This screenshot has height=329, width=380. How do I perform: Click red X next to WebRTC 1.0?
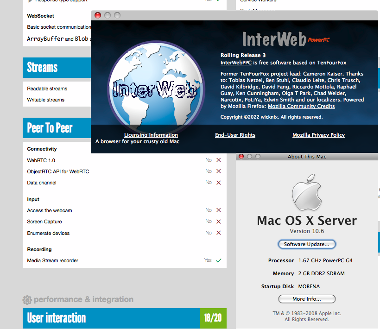219,160
